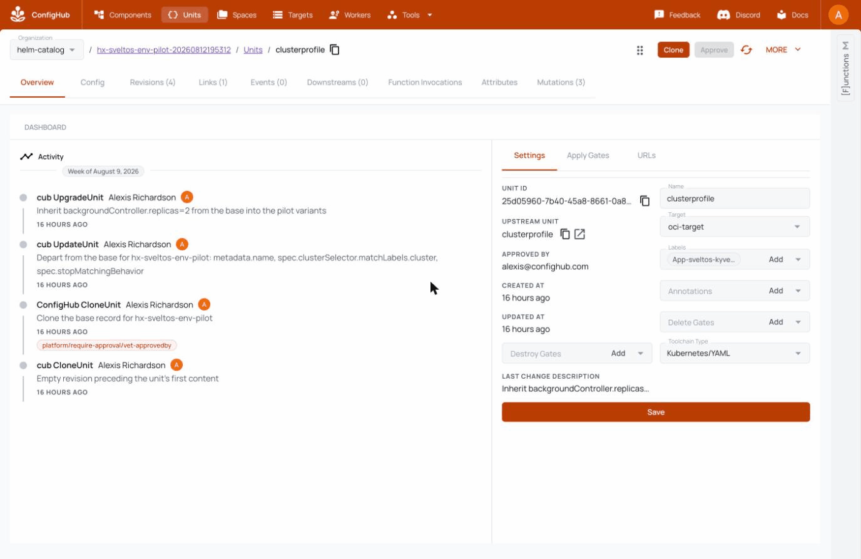Viewport: 861px width, 559px height.
Task: Open the Functions side panel
Action: 846,68
